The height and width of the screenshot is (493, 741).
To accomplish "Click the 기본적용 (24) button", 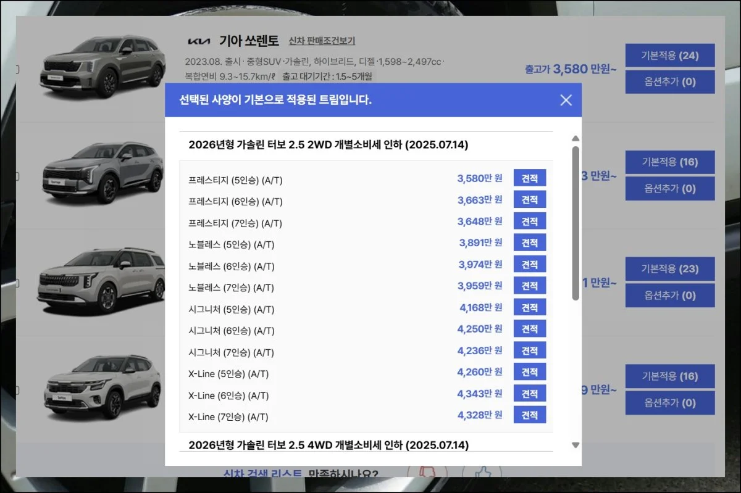I will 669,56.
